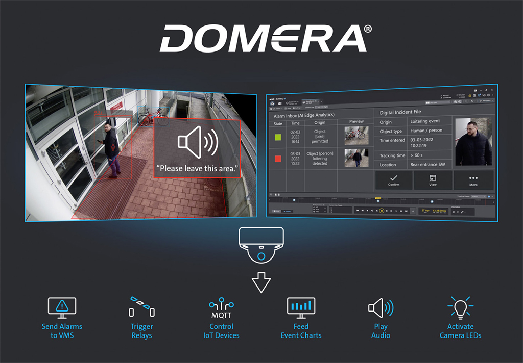Click the Play Audio speaker icon

[x=381, y=308]
